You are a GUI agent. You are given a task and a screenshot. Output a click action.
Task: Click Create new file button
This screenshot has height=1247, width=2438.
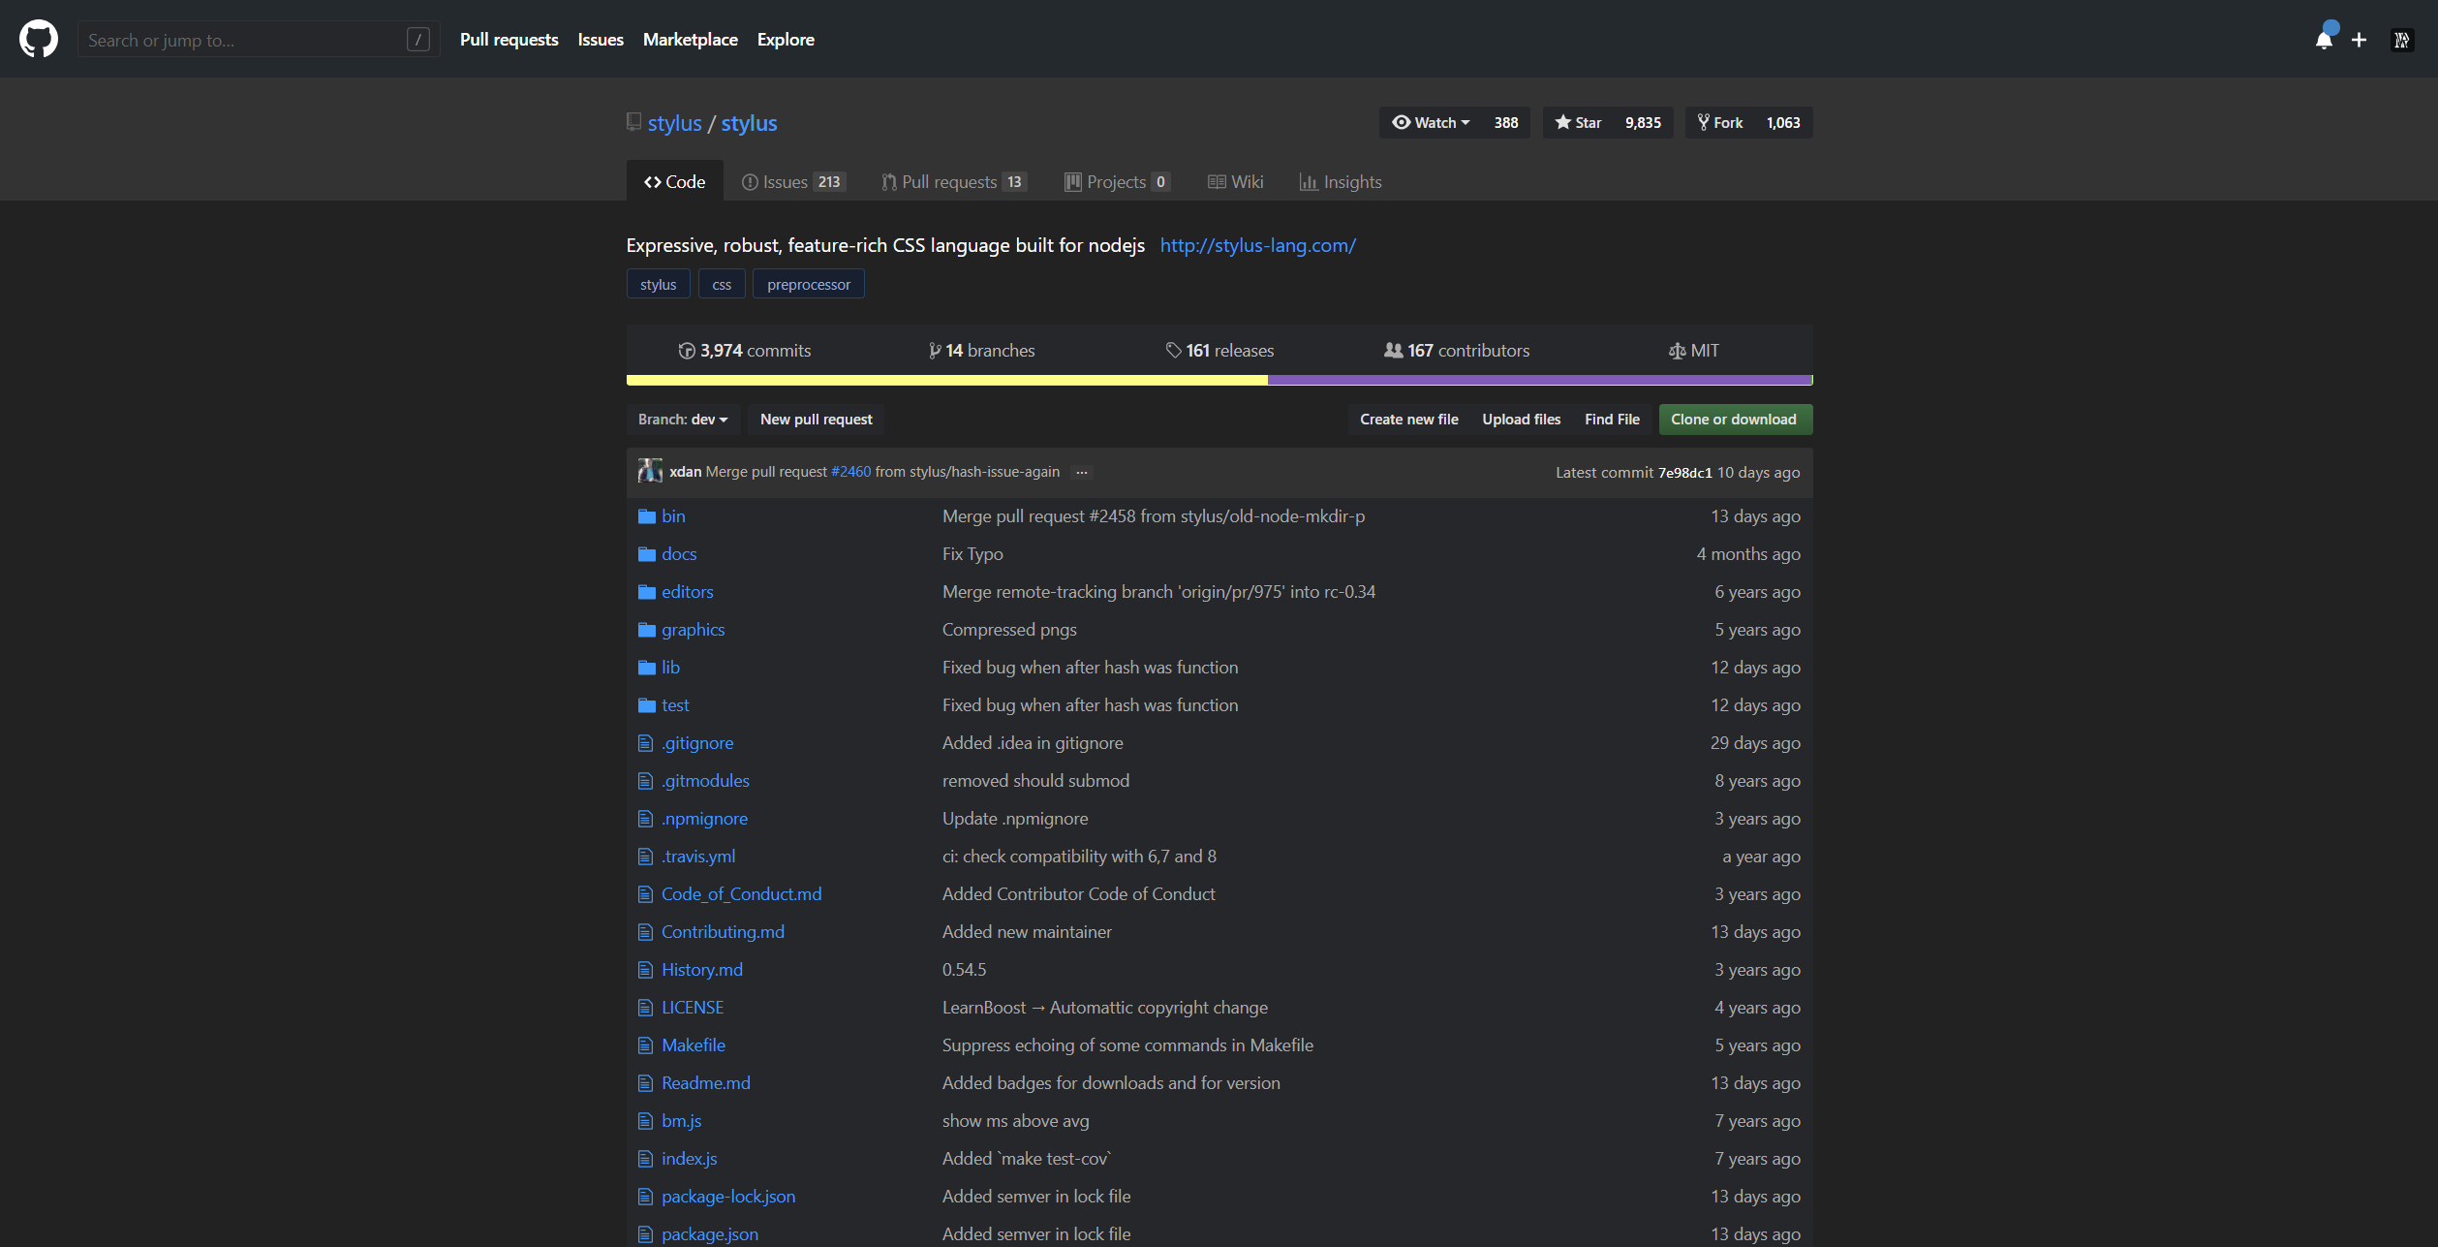pyautogui.click(x=1408, y=420)
